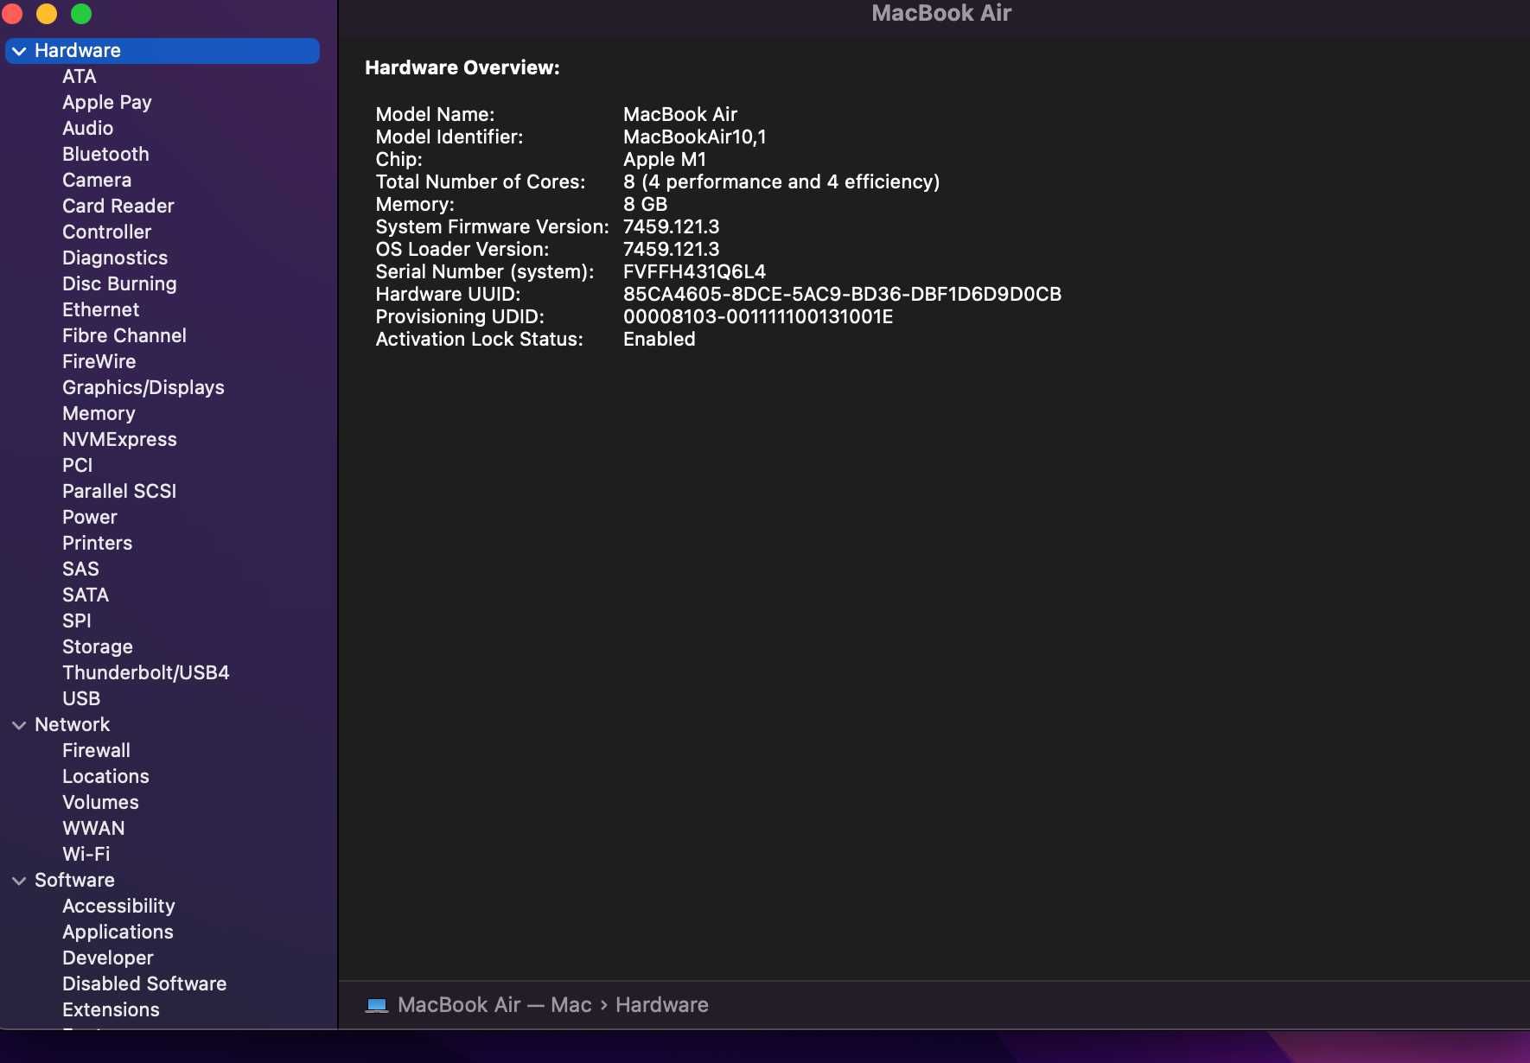Click the MacBookAir10,1 model identifier
The width and height of the screenshot is (1530, 1063).
click(x=694, y=137)
